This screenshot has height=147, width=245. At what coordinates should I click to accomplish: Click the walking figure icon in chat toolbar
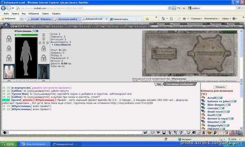tap(170, 133)
